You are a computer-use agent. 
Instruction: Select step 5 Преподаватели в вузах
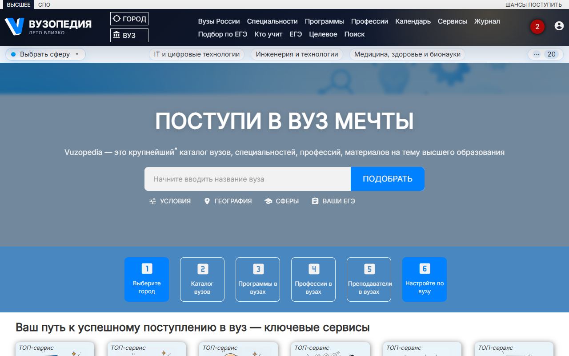coord(369,279)
